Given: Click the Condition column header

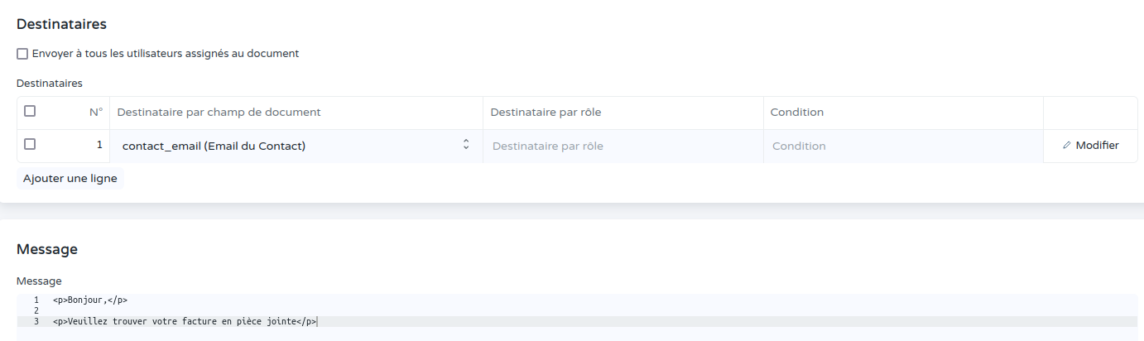Looking at the screenshot, I should [x=796, y=112].
